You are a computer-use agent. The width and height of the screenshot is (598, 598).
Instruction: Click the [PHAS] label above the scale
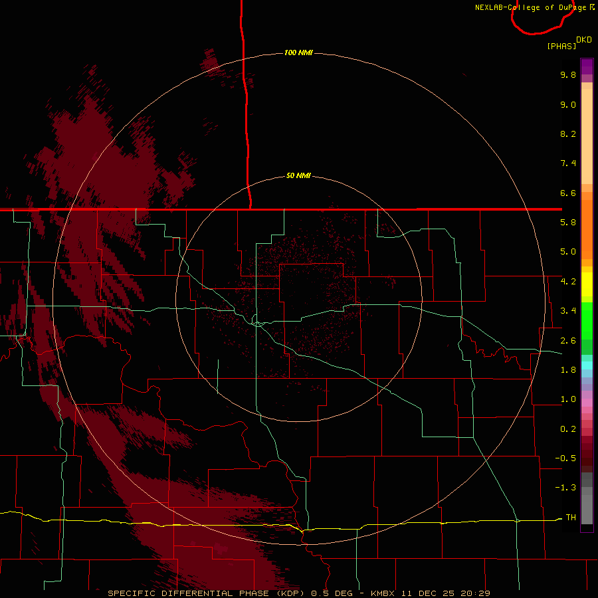click(561, 46)
